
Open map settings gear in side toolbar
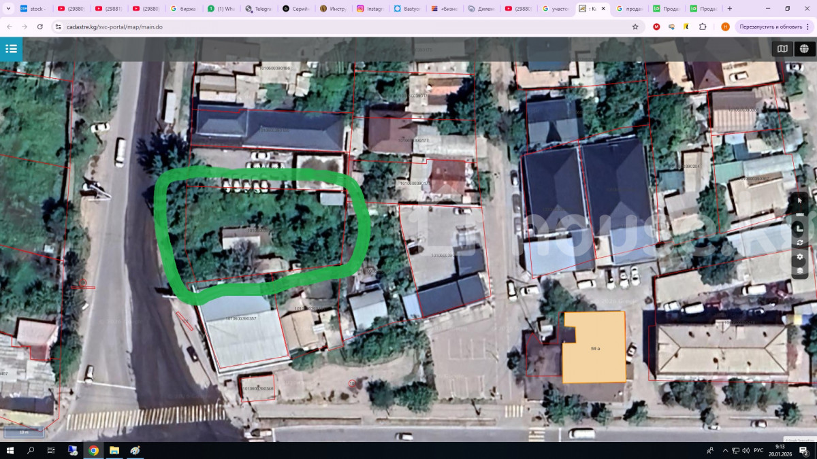pyautogui.click(x=800, y=257)
